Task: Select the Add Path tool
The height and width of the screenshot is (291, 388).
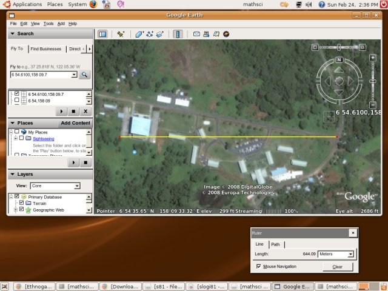Action: tap(150, 34)
